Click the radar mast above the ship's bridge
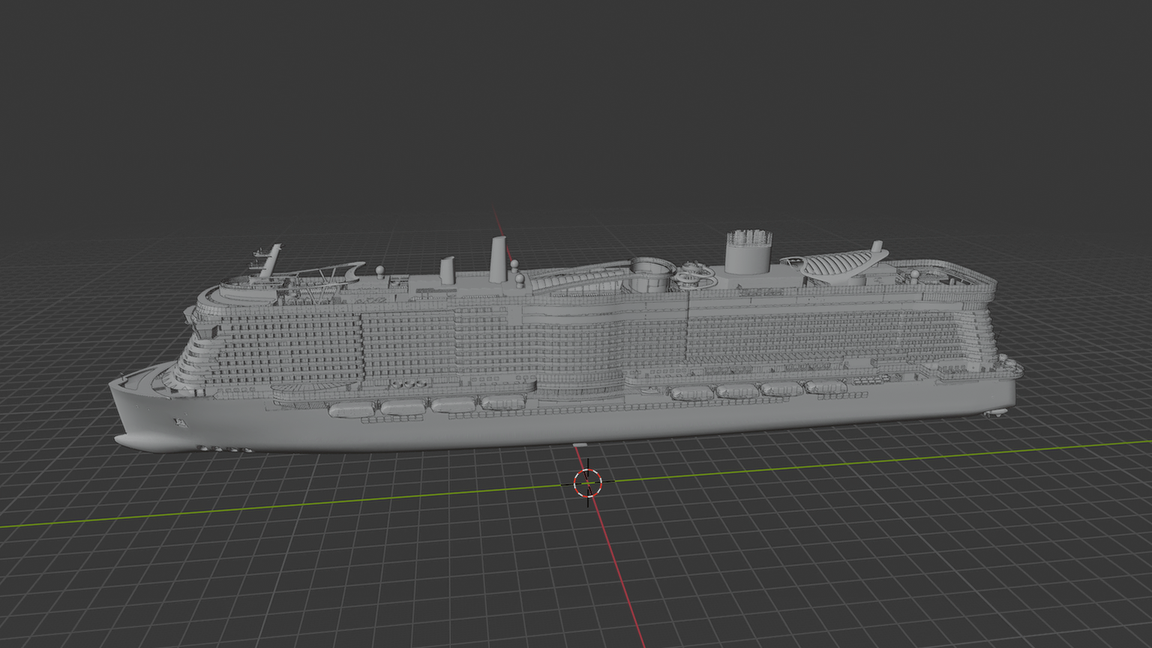The height and width of the screenshot is (648, 1152). (268, 259)
